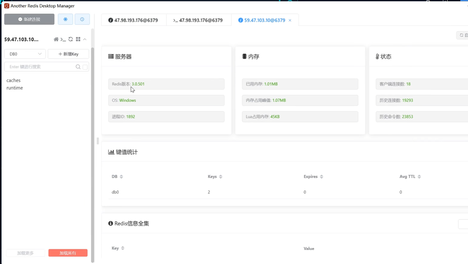The width and height of the screenshot is (468, 264).
Task: Click the server icon in 服务器 card header
Action: click(111, 57)
